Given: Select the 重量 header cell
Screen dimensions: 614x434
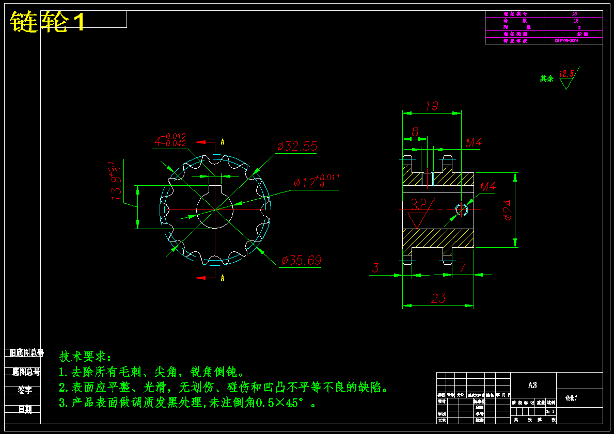Looking at the screenshot, I should tap(540, 403).
